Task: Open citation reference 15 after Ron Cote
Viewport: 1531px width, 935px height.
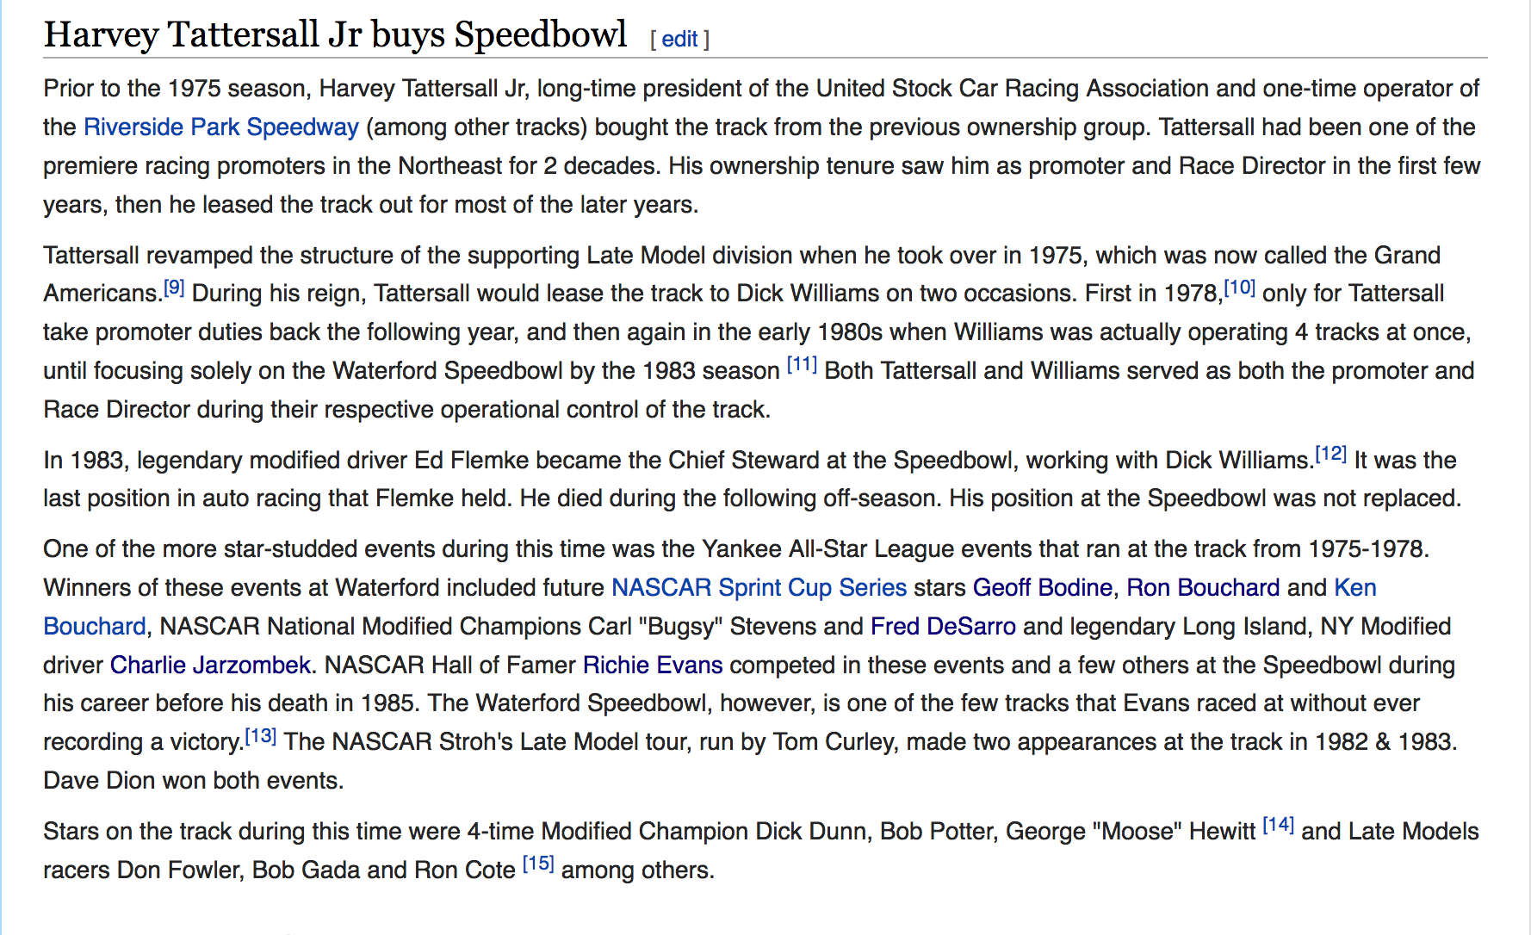Action: [539, 864]
